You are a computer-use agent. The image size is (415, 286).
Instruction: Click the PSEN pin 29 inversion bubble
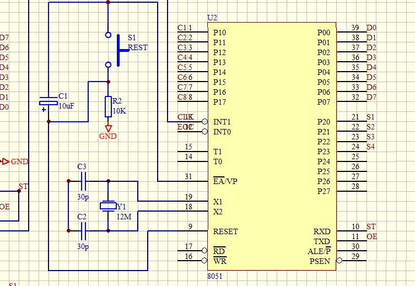[339, 261]
